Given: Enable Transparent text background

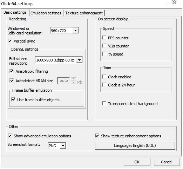Looking at the screenshot, I should [x=104, y=103].
